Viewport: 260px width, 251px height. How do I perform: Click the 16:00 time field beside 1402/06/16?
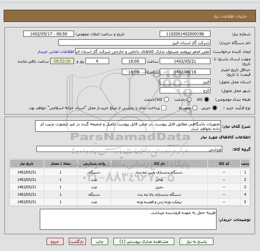[134, 72]
